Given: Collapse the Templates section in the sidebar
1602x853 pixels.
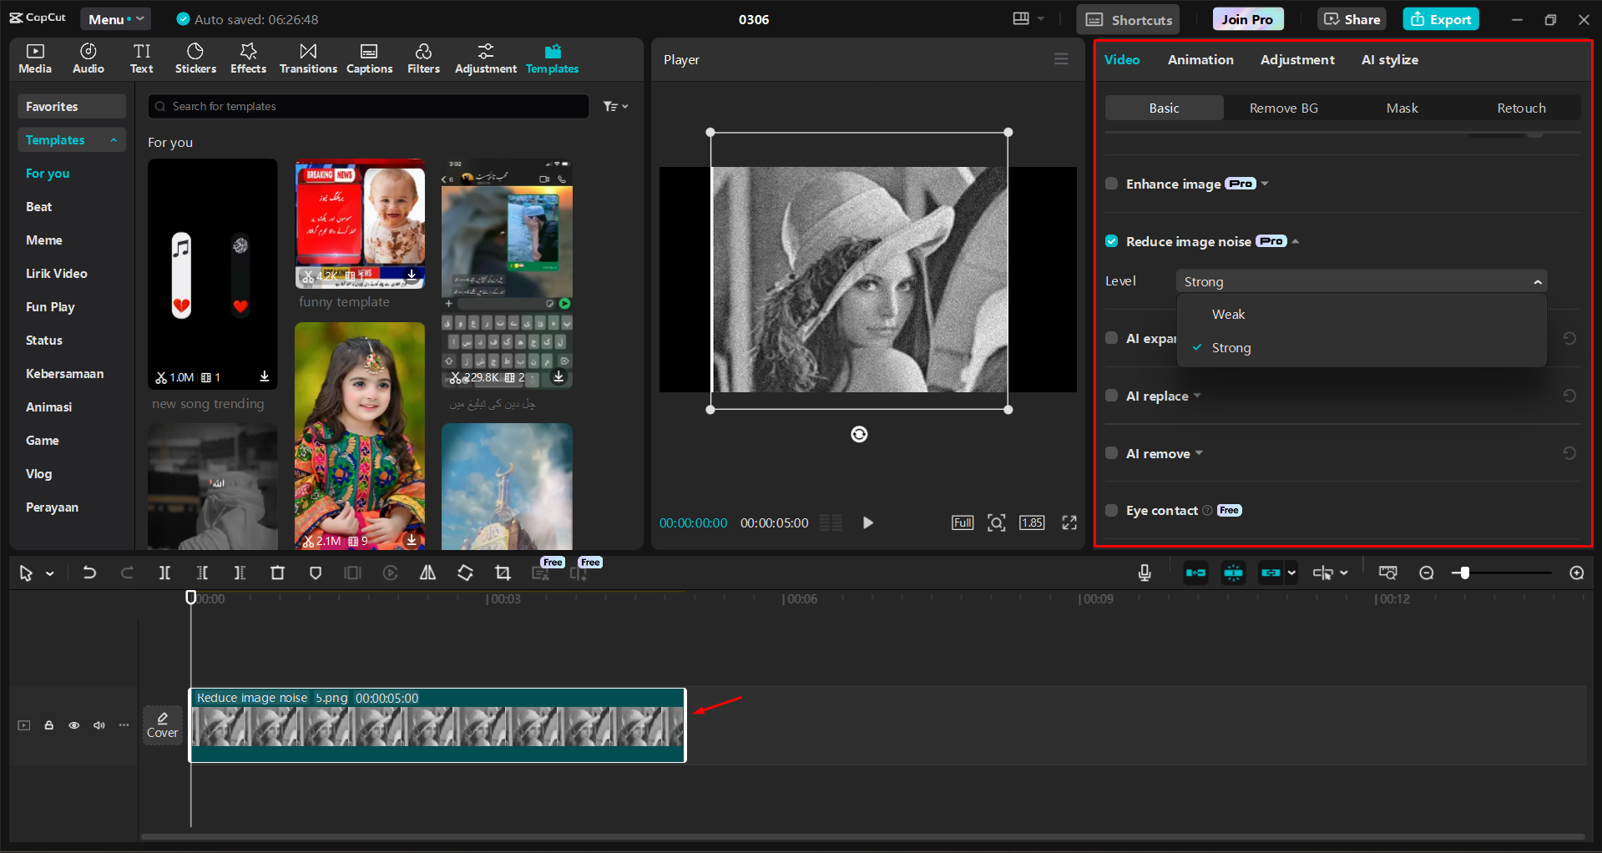Looking at the screenshot, I should (114, 139).
